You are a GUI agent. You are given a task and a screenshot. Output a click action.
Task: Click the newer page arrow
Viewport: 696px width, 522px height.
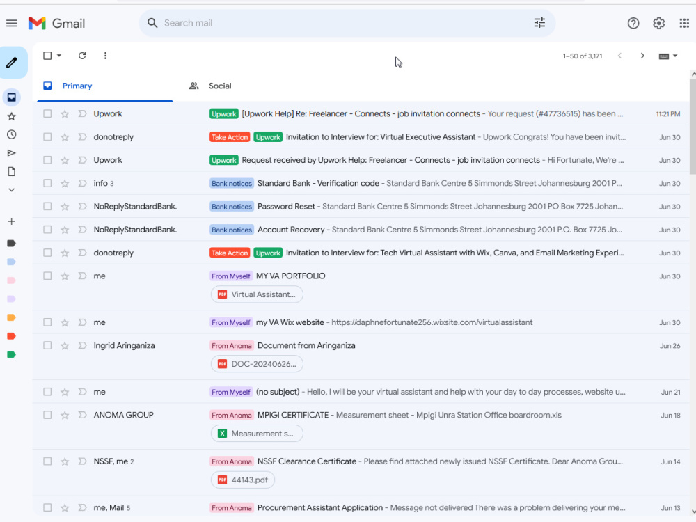(x=619, y=56)
